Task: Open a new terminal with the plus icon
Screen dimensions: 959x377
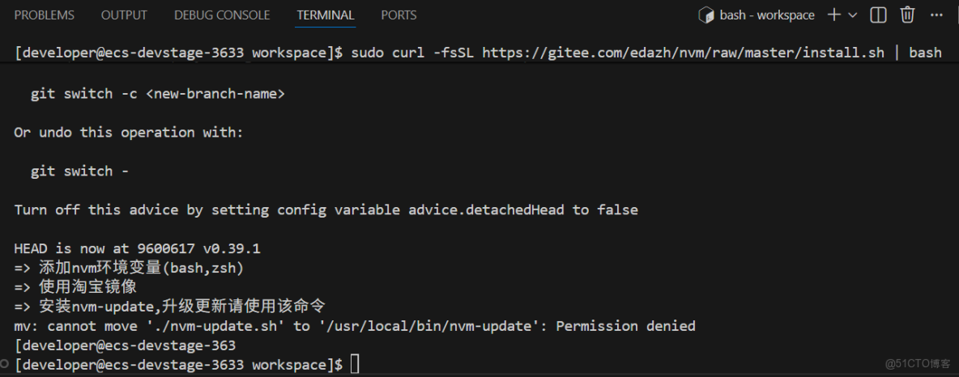Action: (833, 15)
